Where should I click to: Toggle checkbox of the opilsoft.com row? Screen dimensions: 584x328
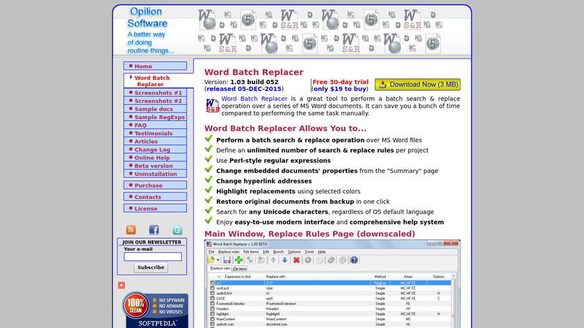(x=212, y=325)
